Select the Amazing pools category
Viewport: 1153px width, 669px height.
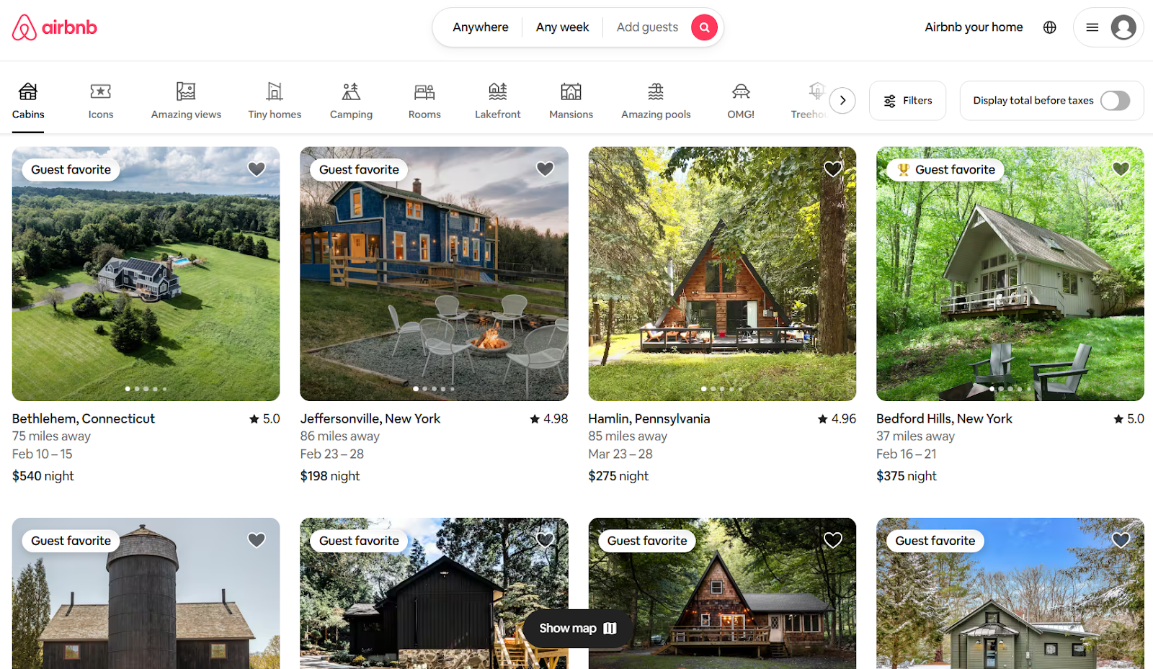[655, 101]
